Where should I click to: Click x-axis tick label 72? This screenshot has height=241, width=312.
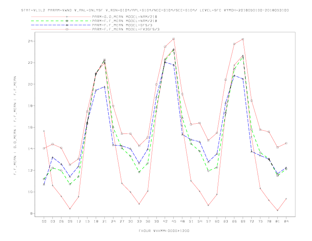click(x=251, y=221)
